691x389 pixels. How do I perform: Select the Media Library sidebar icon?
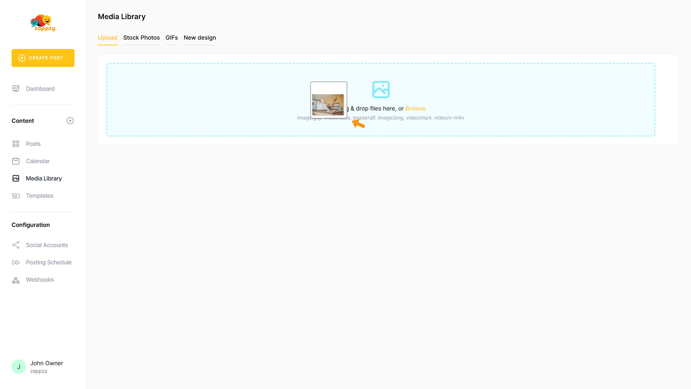[x=16, y=178]
